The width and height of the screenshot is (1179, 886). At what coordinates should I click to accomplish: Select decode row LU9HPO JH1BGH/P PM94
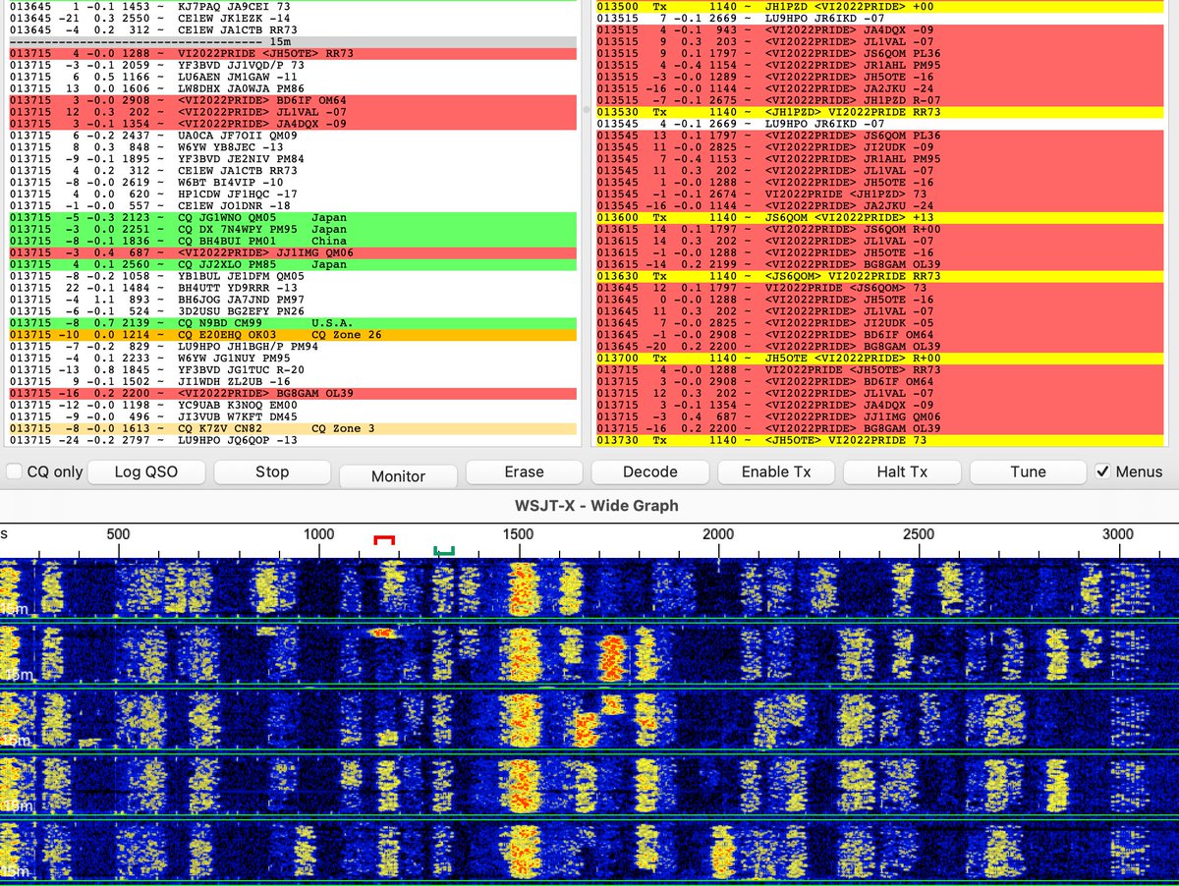tap(291, 347)
